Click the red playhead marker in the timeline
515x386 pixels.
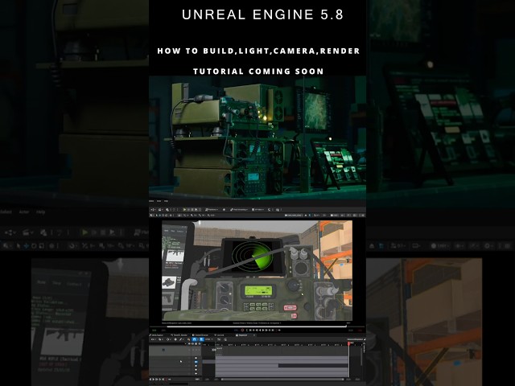pos(348,343)
